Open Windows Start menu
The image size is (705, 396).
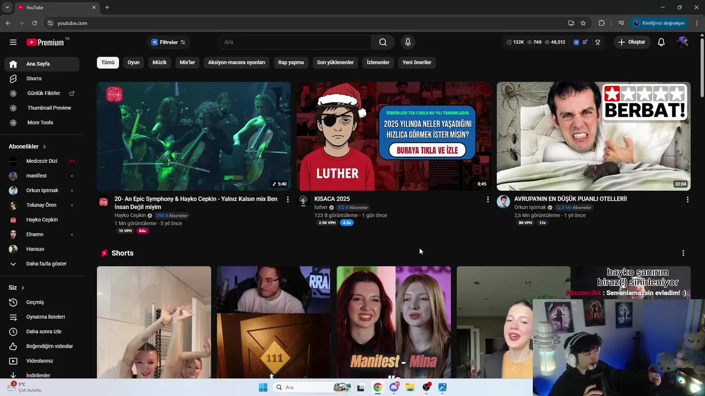263,387
